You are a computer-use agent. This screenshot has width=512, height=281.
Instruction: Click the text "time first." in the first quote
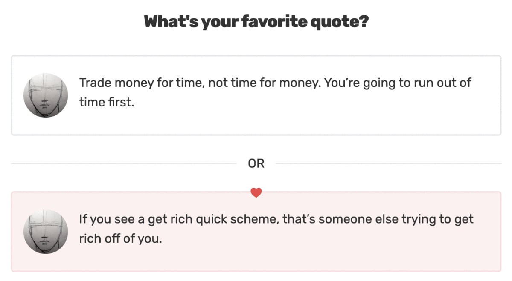pos(107,103)
